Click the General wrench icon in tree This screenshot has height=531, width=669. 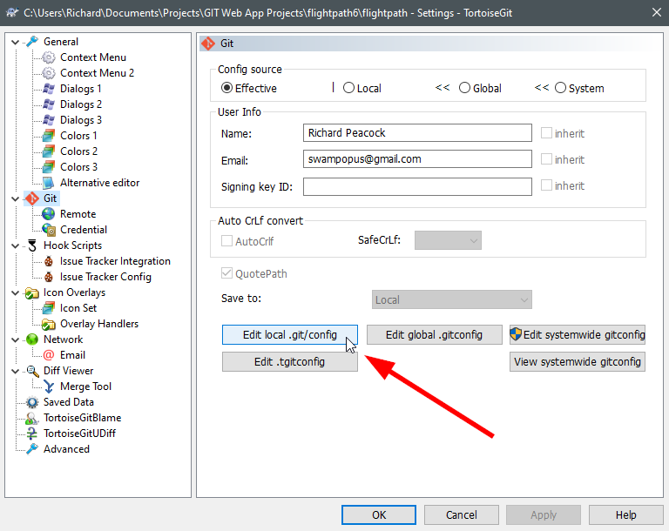click(x=32, y=42)
